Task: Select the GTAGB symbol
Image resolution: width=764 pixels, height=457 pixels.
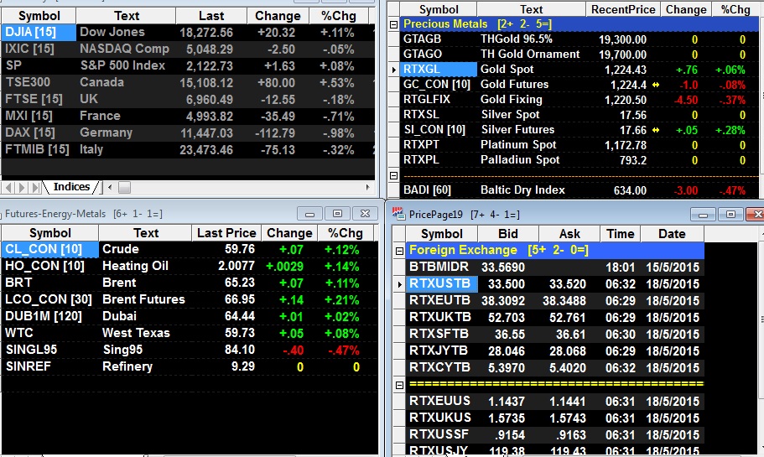Action: tap(422, 39)
